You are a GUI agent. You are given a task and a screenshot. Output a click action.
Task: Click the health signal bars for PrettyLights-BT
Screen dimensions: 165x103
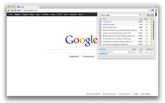click(x=146, y=22)
